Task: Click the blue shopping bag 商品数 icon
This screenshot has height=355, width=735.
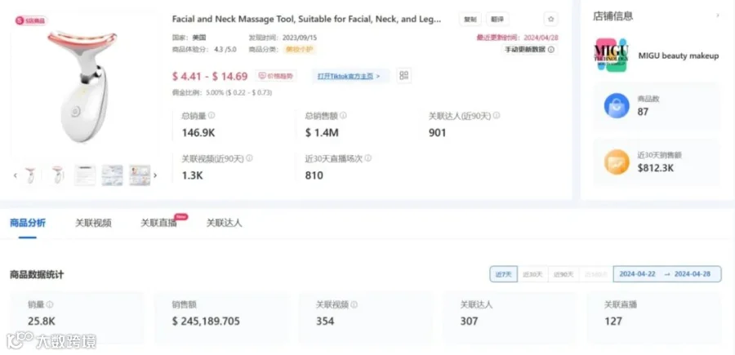Action: point(617,105)
